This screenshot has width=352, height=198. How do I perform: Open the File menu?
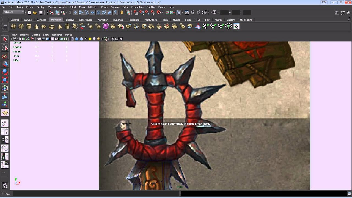(4, 7)
